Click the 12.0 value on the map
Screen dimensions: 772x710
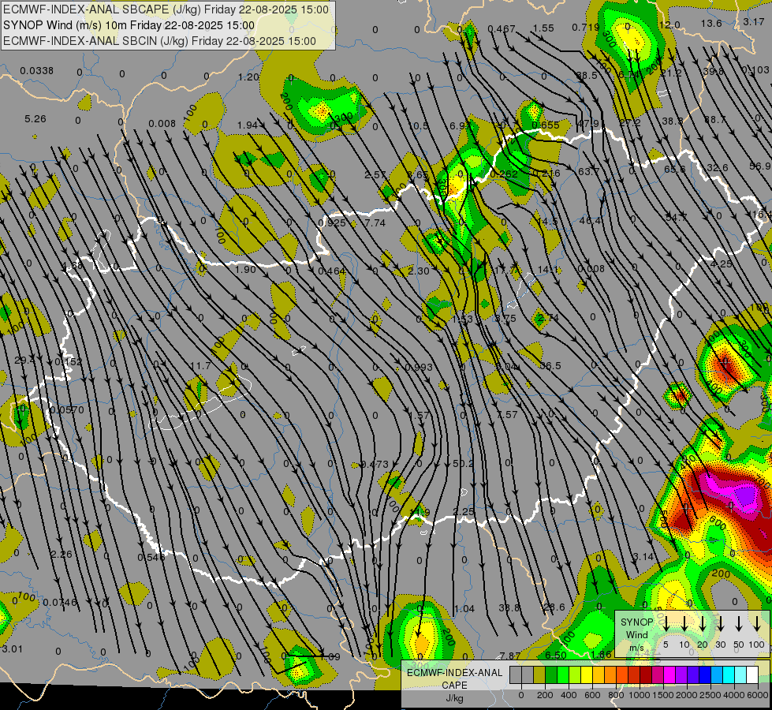point(669,24)
